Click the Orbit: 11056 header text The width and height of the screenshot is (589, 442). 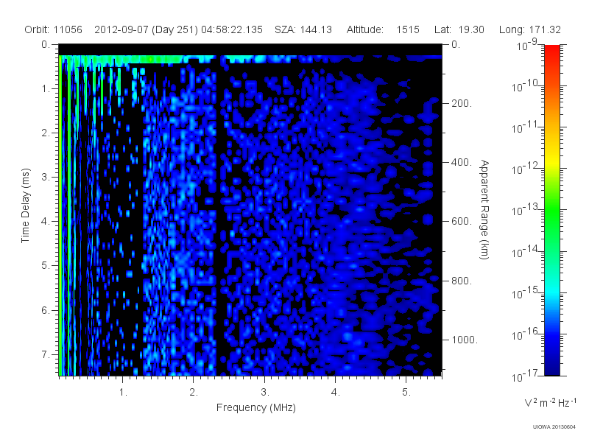click(53, 29)
